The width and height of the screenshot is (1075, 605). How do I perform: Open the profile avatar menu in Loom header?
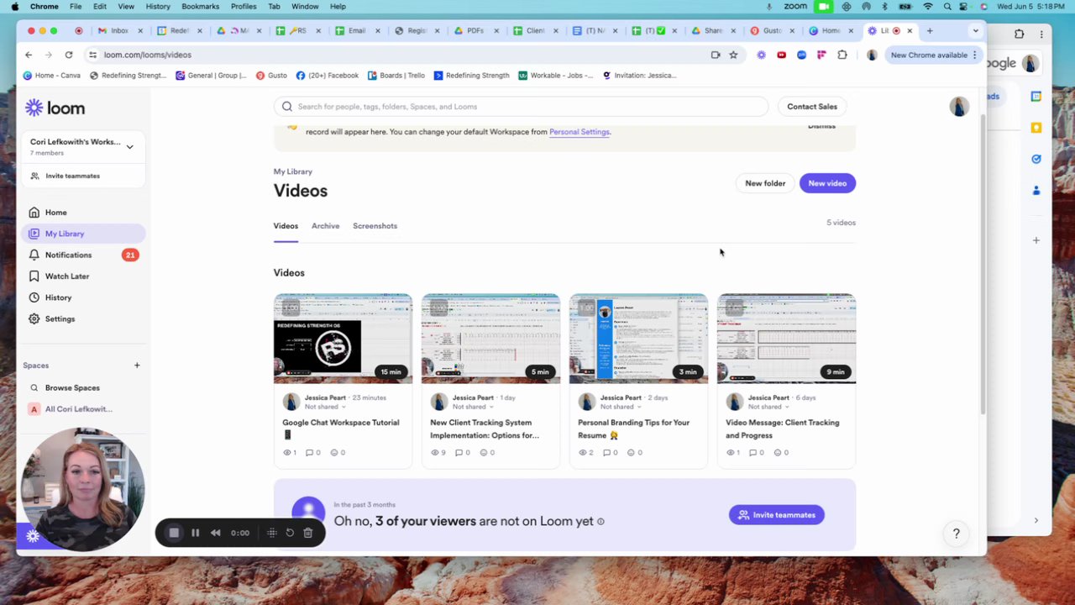click(959, 107)
